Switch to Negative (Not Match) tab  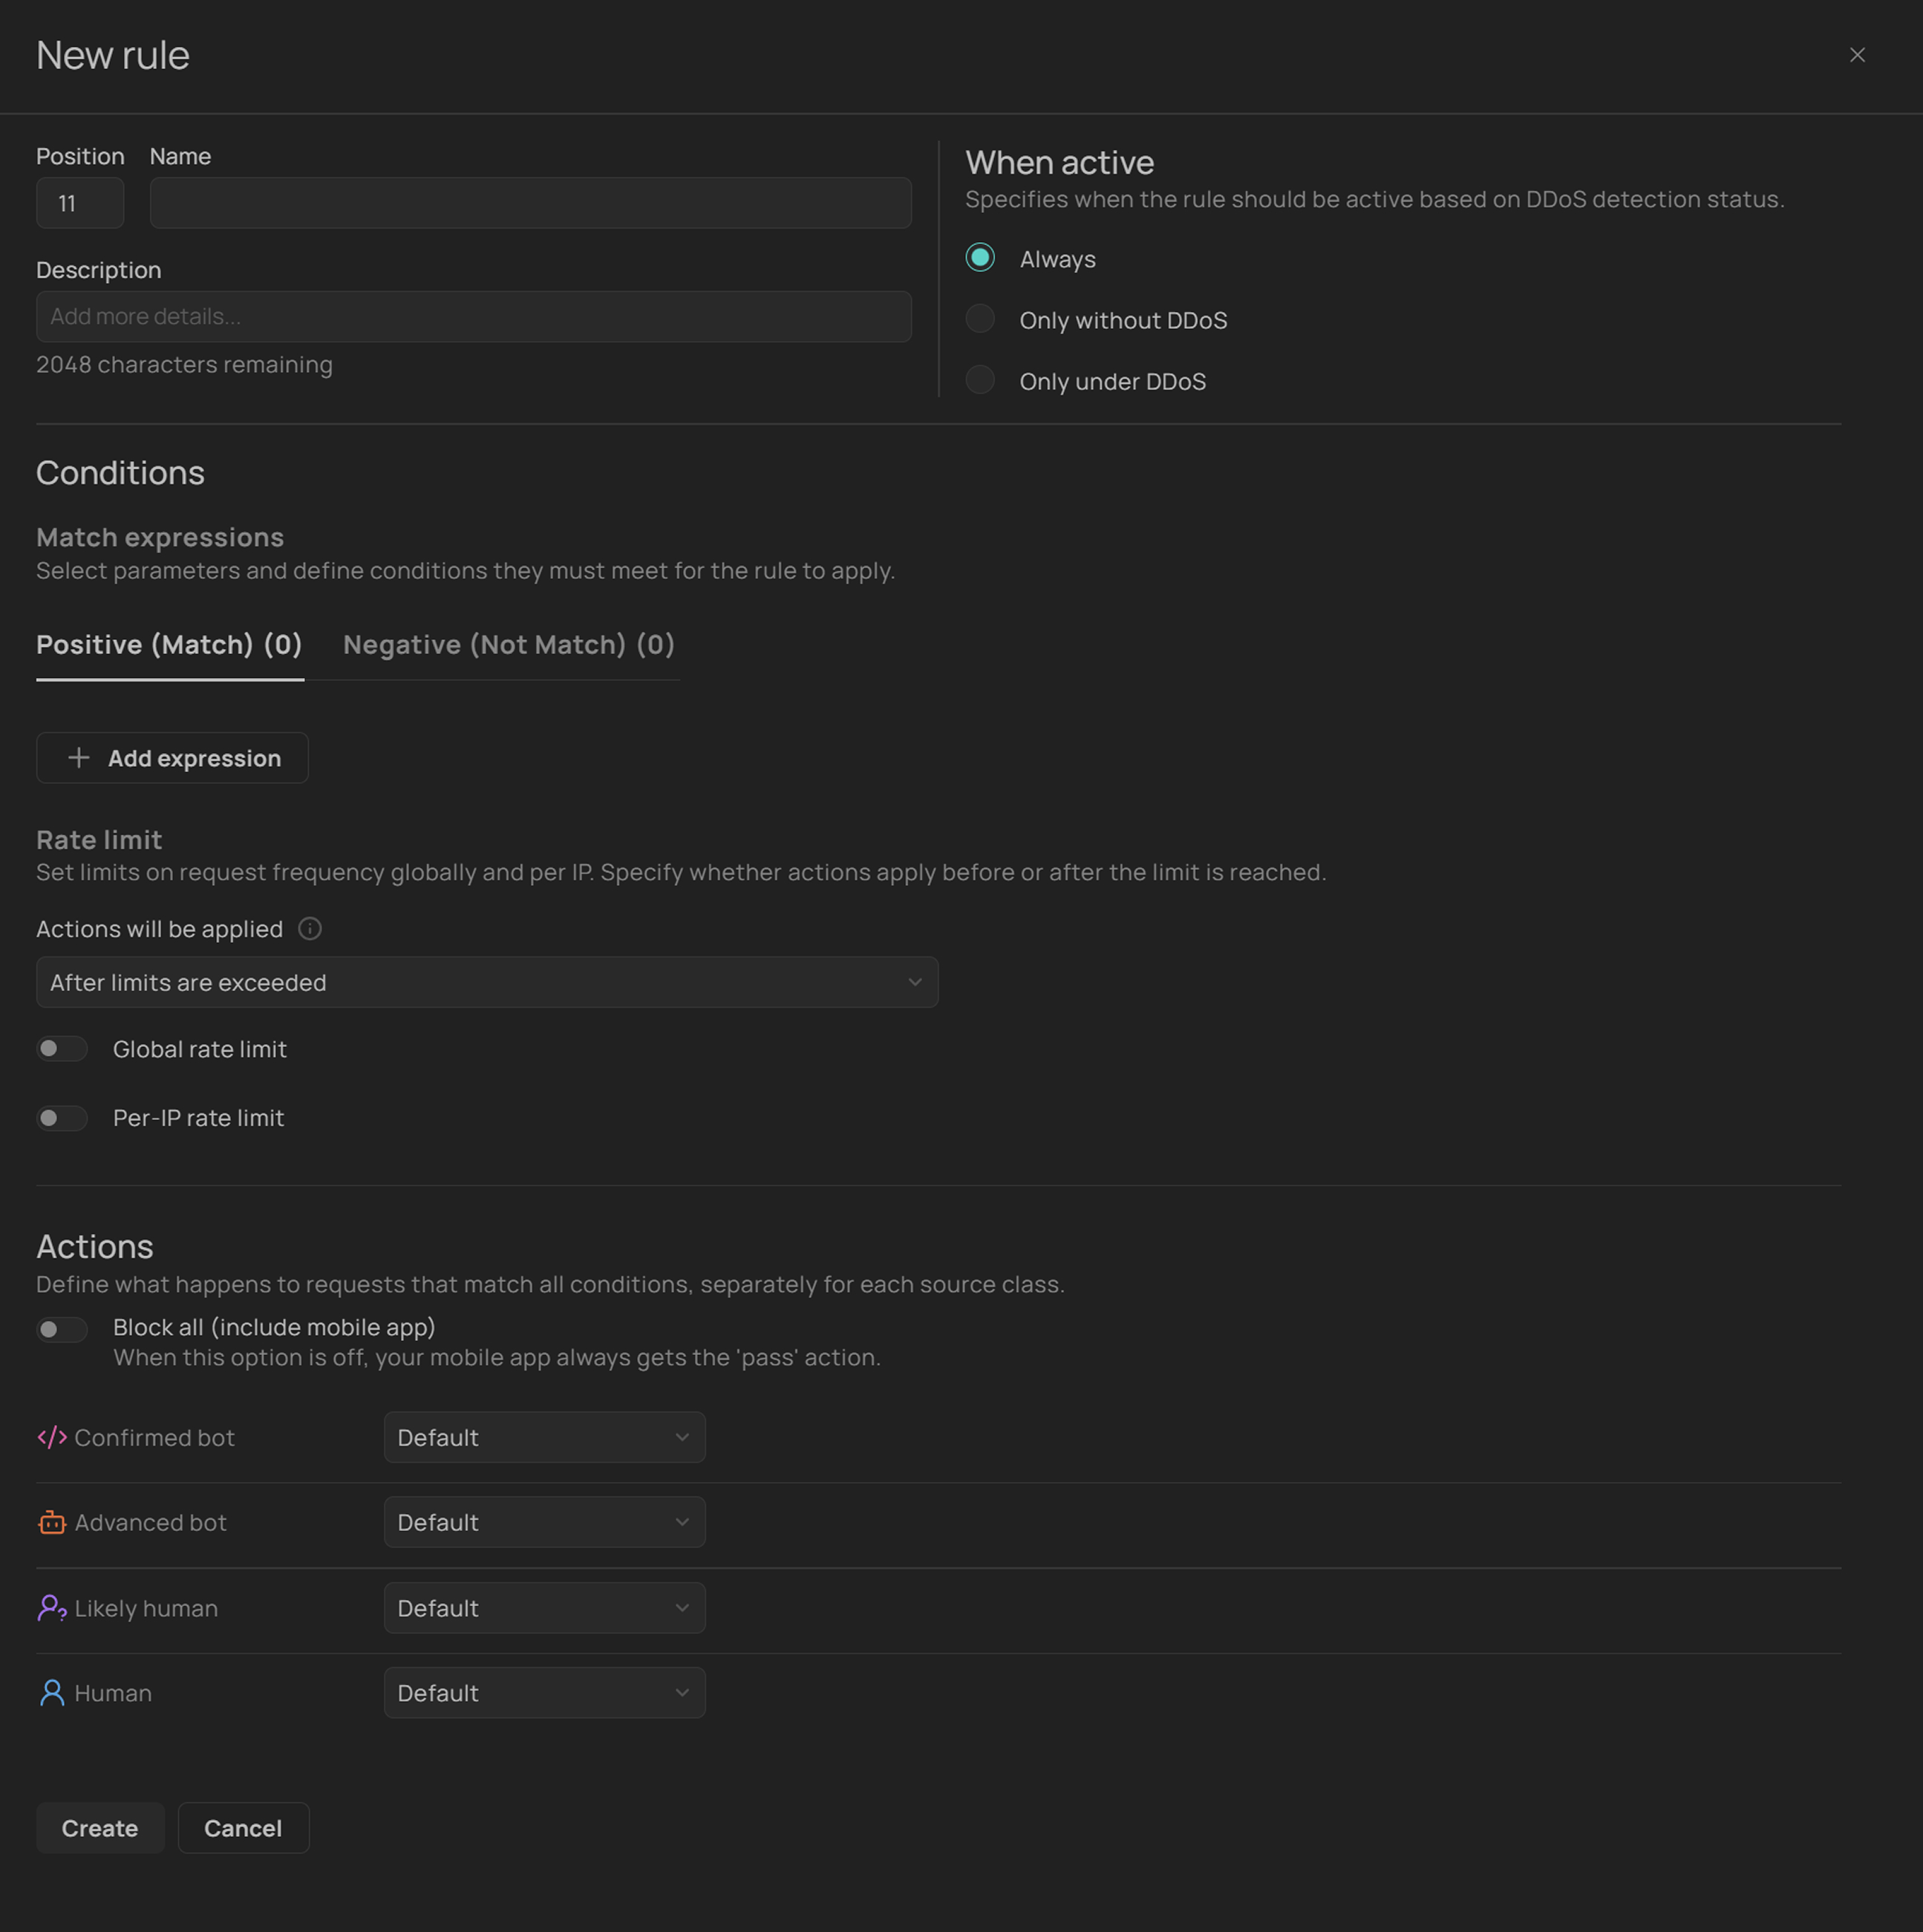pos(508,645)
